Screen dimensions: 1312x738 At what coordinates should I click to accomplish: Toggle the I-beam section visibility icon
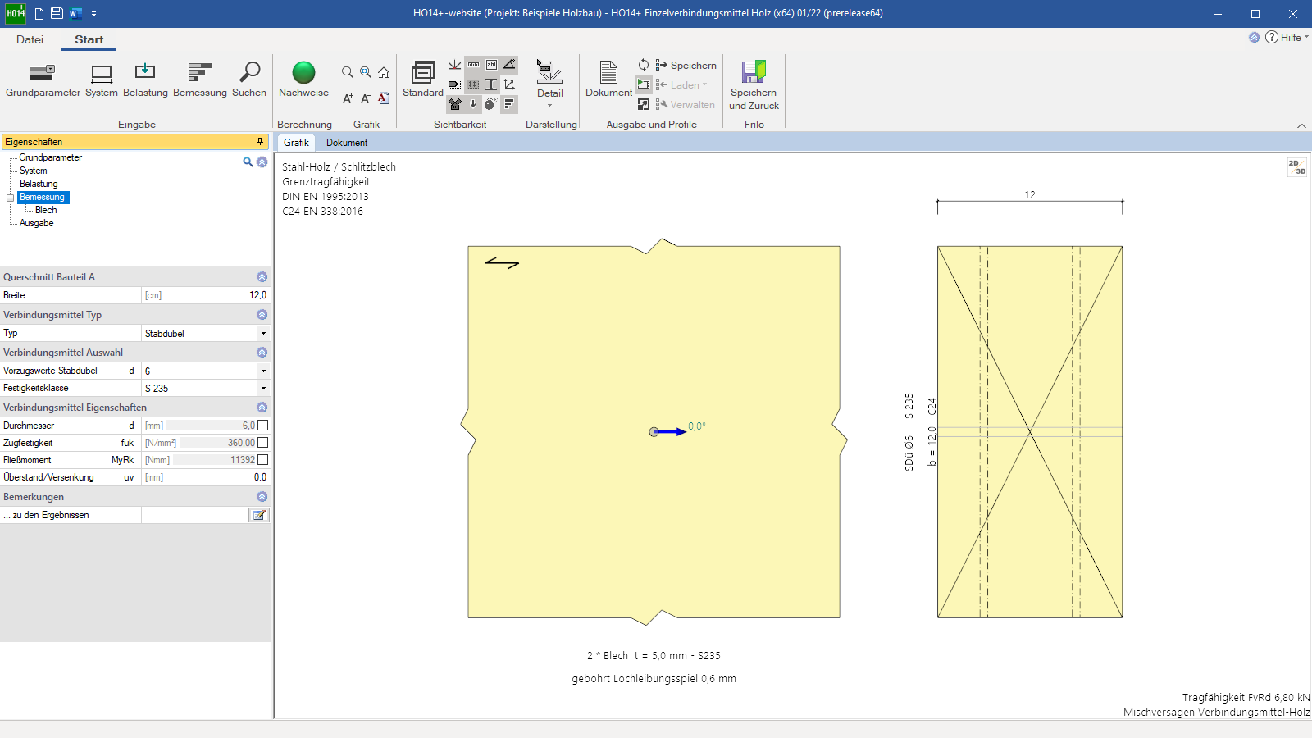coord(491,84)
